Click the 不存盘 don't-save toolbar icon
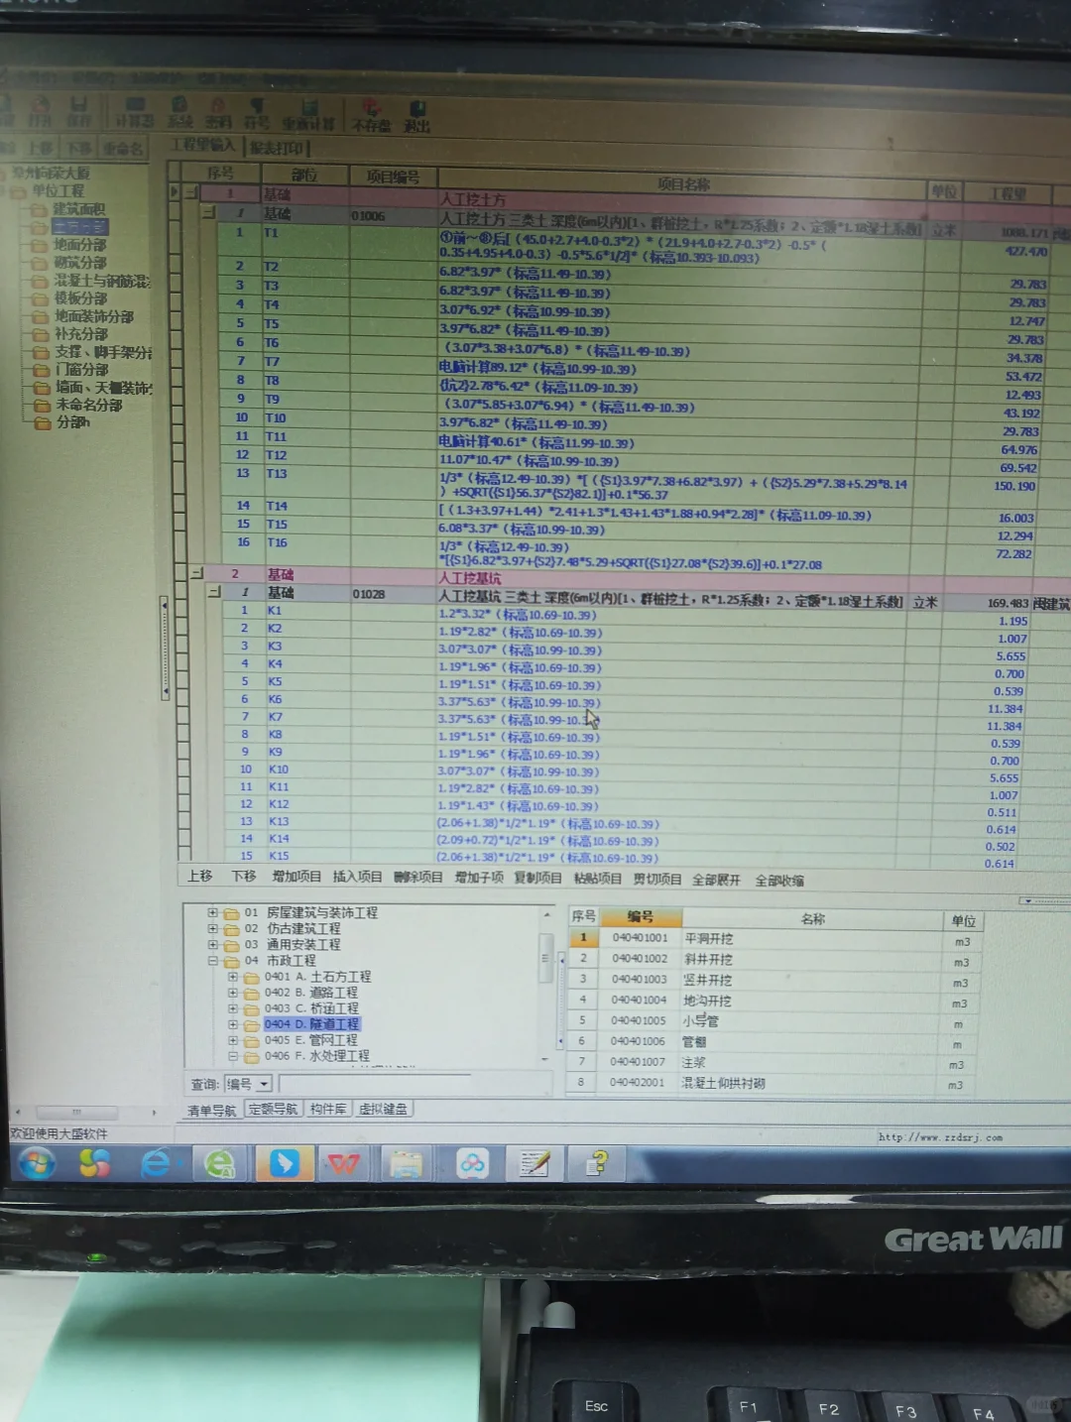1071x1422 pixels. [x=372, y=116]
